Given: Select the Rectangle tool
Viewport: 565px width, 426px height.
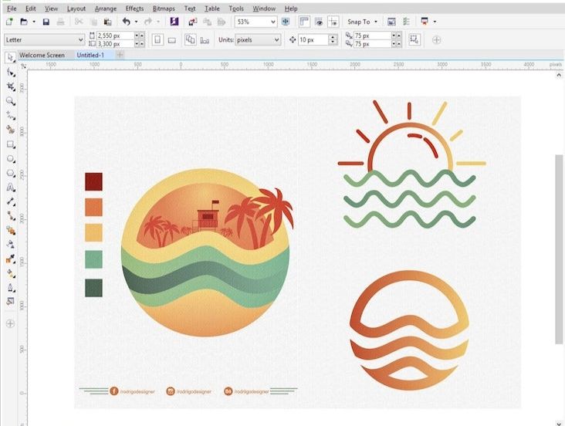Looking at the screenshot, I should pos(11,144).
